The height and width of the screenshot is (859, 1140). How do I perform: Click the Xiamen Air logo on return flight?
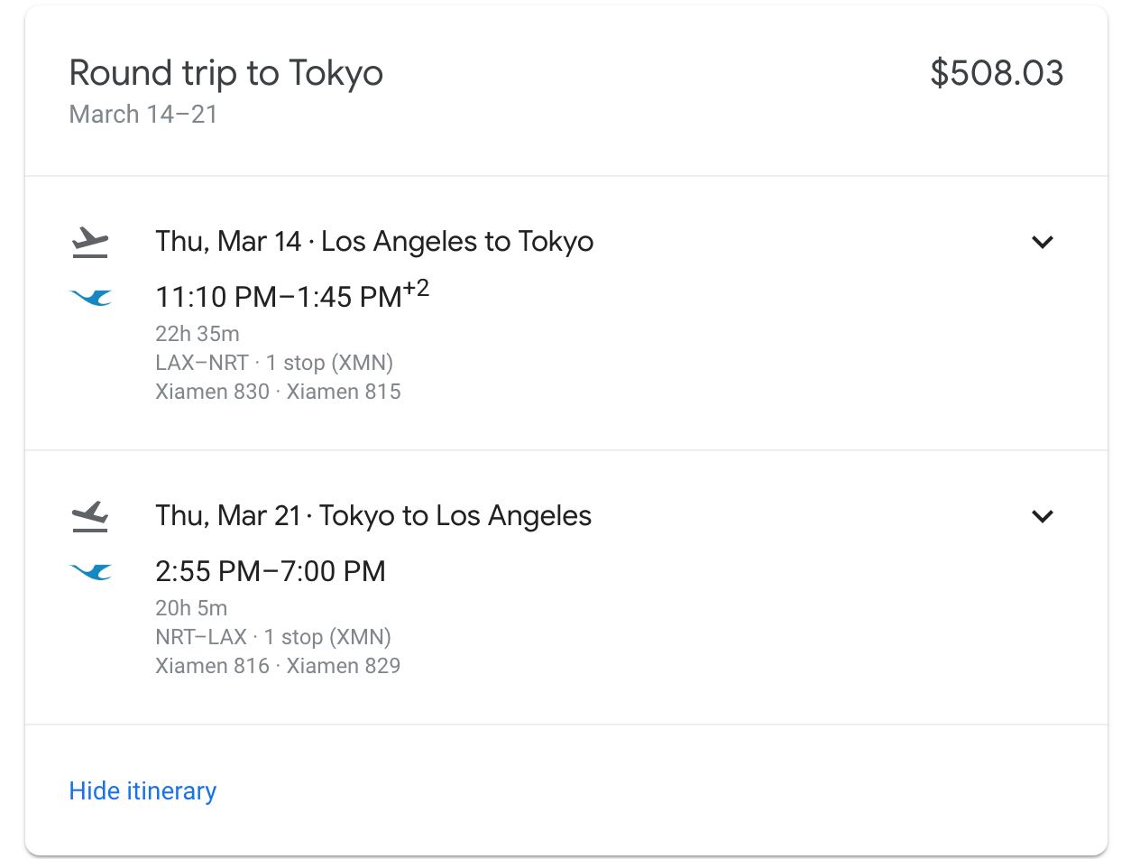(x=91, y=571)
